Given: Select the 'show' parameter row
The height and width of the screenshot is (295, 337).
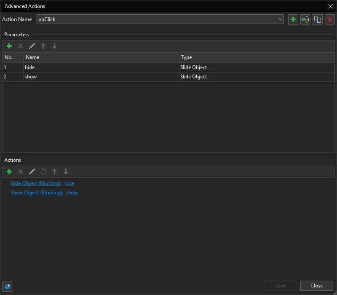Looking at the screenshot, I should coord(101,77).
